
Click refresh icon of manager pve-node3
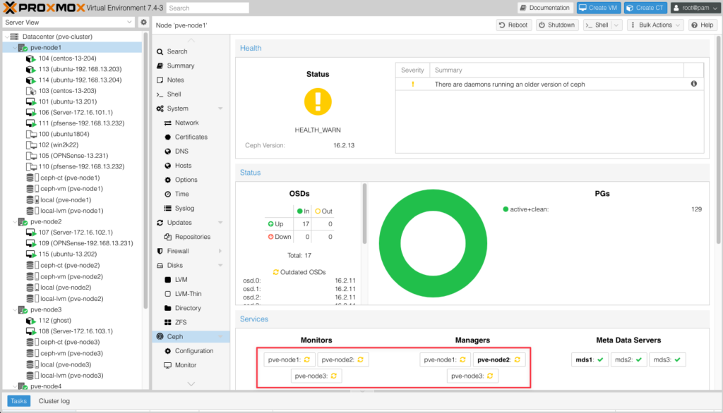click(x=490, y=376)
